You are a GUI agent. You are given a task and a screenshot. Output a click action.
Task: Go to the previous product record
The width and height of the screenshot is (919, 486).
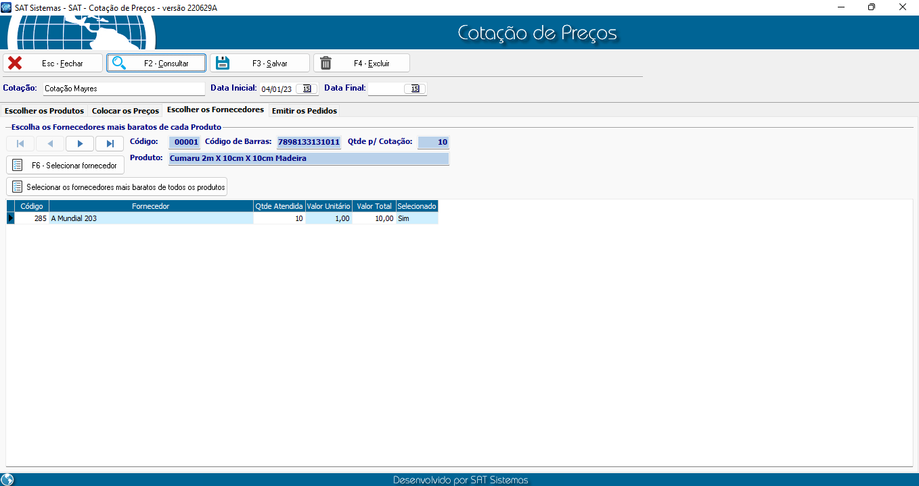pos(50,143)
